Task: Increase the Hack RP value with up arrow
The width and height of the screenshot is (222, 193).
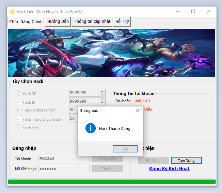Action: (x=102, y=91)
